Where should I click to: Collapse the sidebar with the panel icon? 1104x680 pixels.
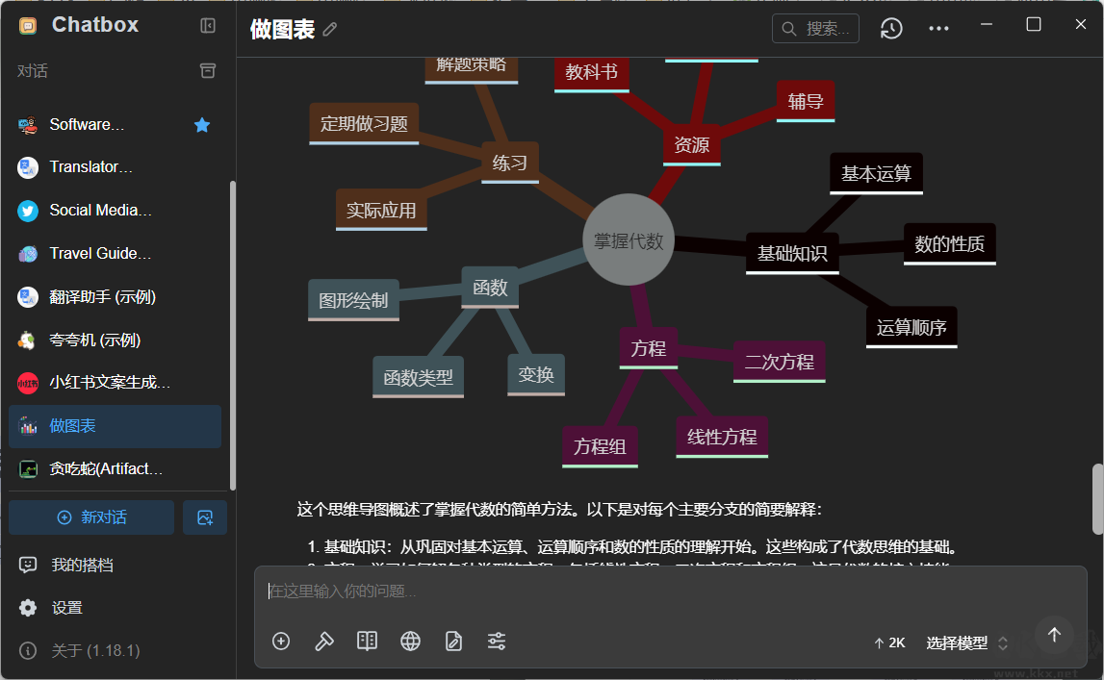(x=208, y=26)
